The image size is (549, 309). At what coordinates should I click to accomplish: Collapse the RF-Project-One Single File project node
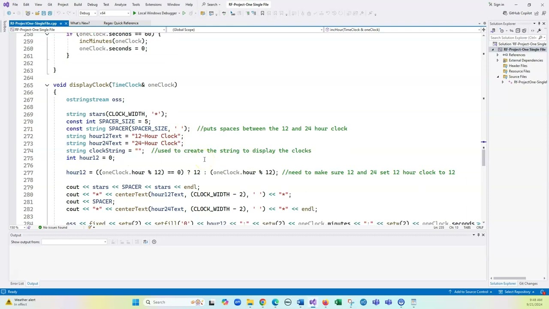click(493, 50)
